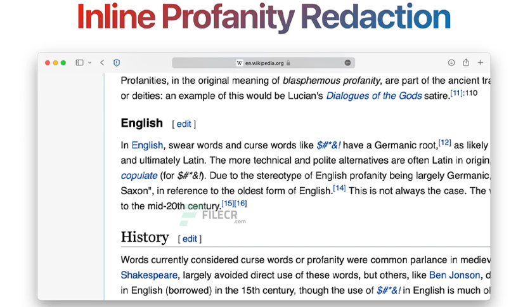Open citation [11] reference

click(456, 93)
